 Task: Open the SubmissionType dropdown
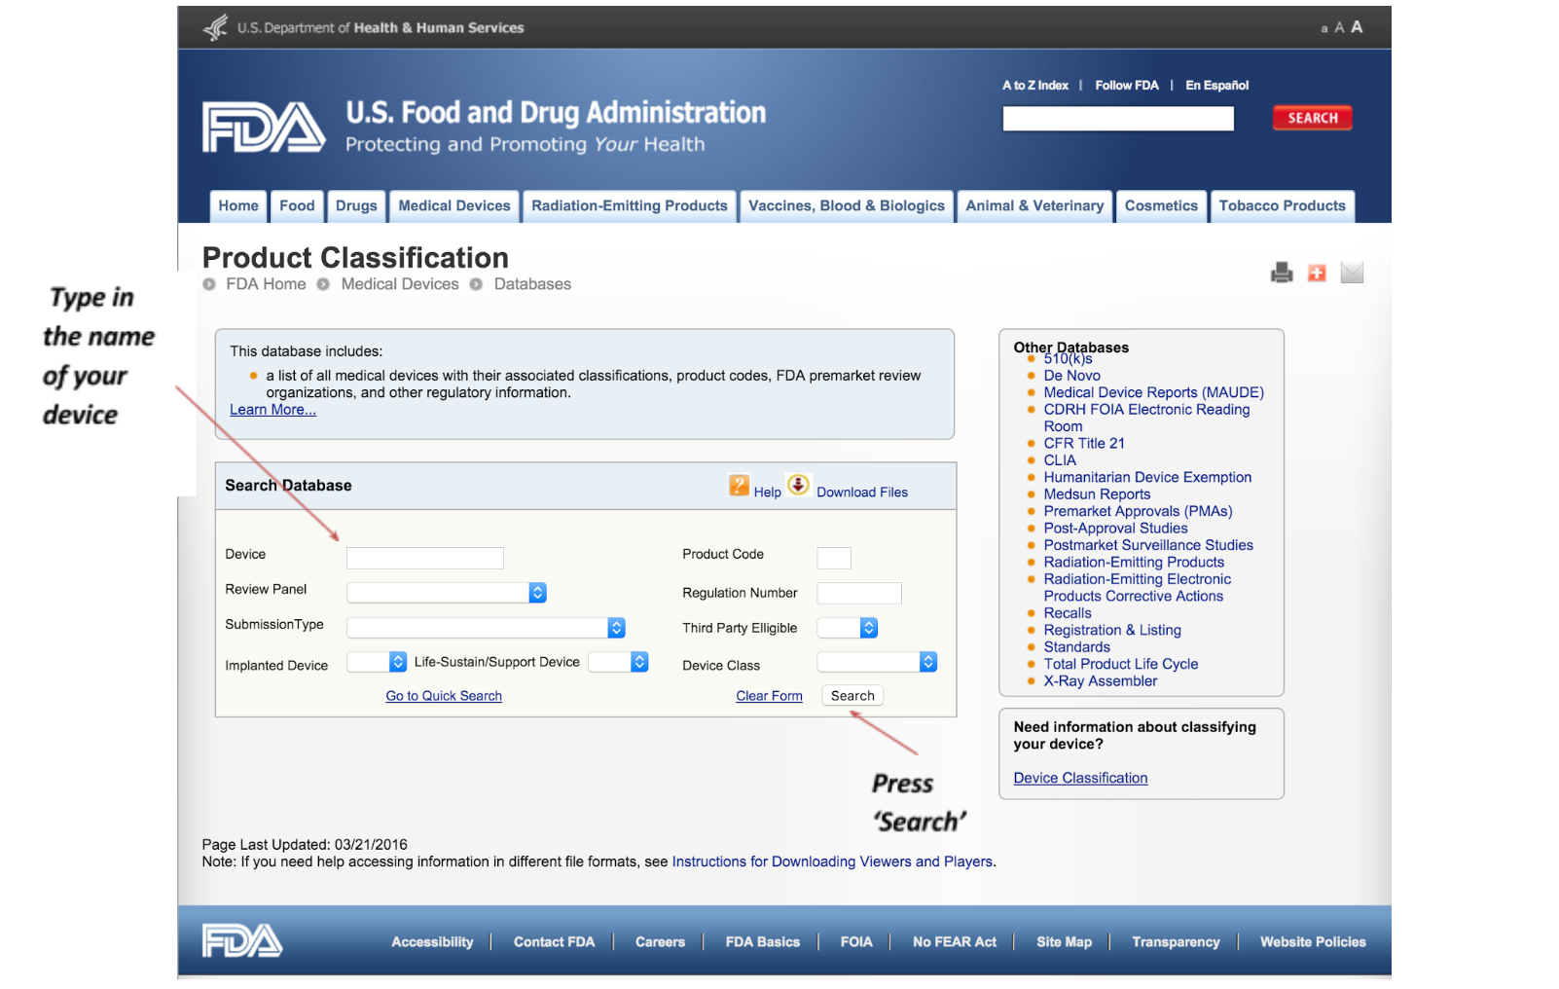tap(486, 628)
